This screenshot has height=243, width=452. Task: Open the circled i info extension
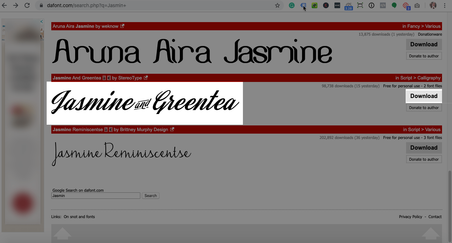pyautogui.click(x=372, y=5)
